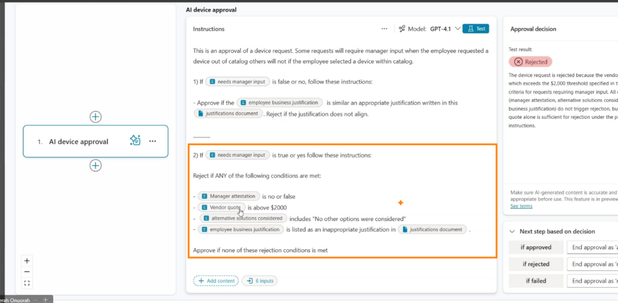
Task: Open the 6 inputs button
Action: coord(260,281)
